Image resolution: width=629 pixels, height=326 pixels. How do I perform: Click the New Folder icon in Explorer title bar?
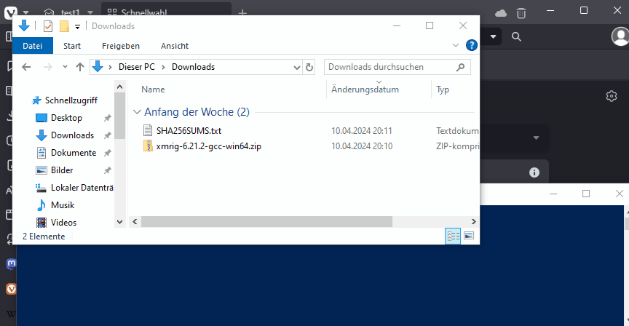coord(64,26)
